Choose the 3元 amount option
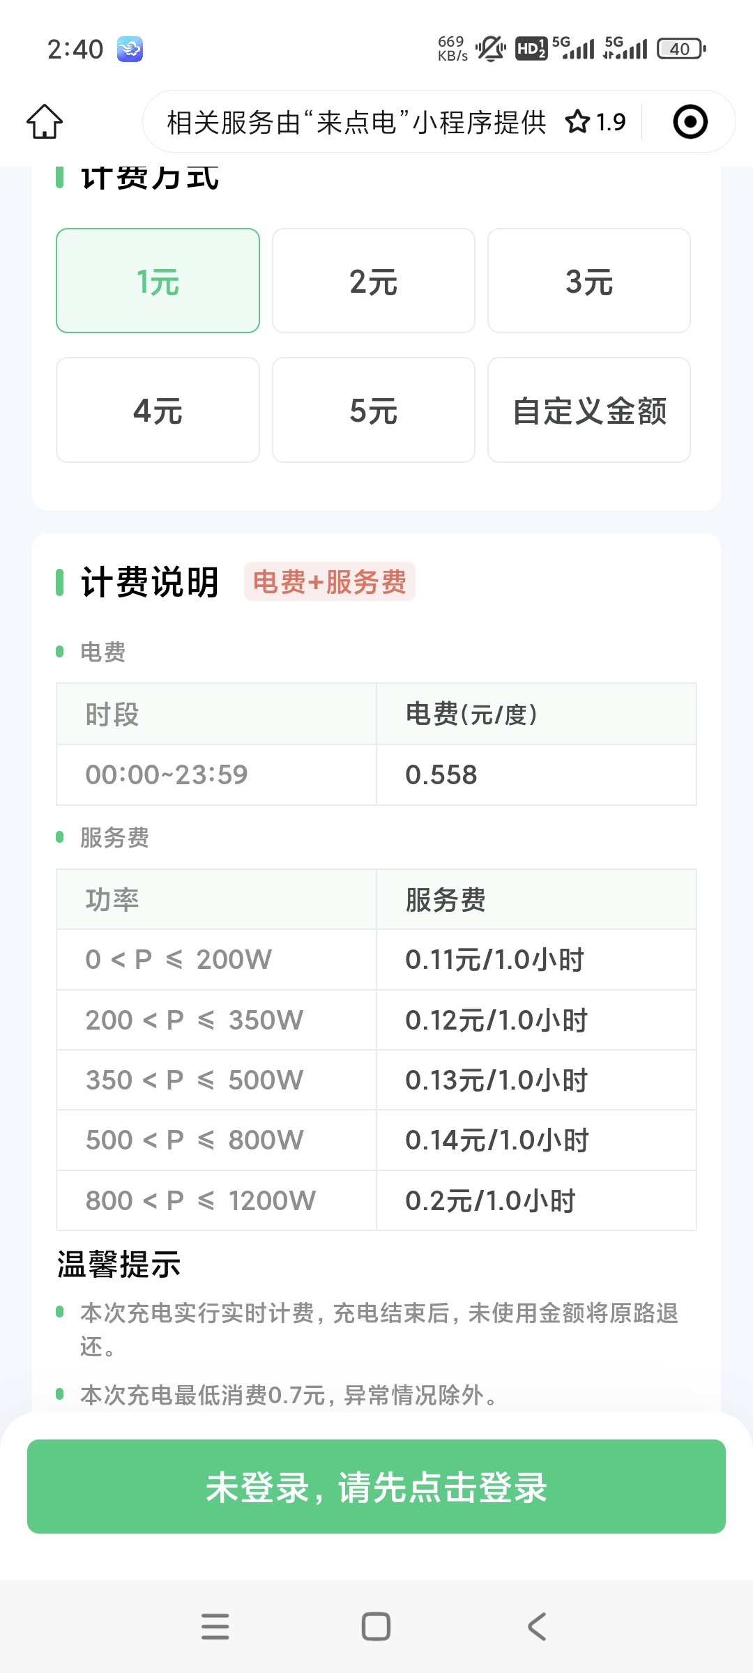The height and width of the screenshot is (1673, 753). coord(589,281)
